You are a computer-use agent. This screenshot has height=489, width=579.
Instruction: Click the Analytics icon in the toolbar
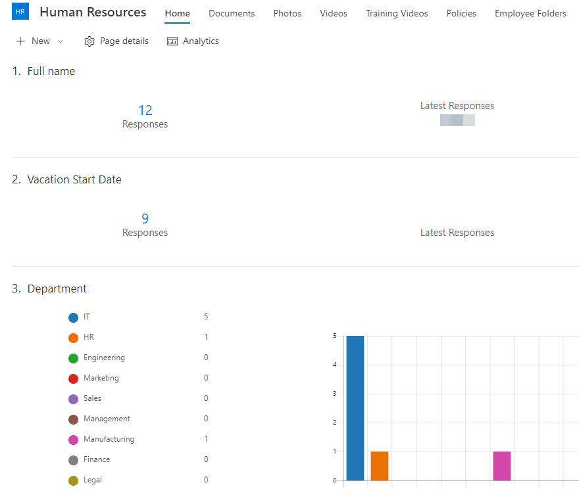tap(171, 41)
